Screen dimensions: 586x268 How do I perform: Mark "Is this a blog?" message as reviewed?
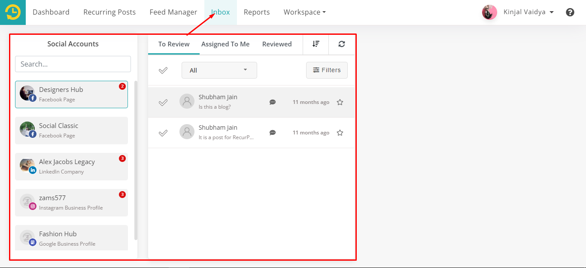[163, 102]
